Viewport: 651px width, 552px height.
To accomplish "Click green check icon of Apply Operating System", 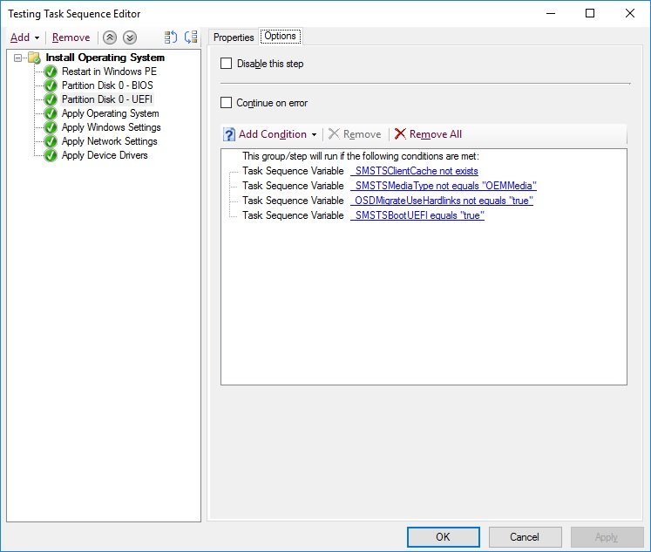I will 51,113.
